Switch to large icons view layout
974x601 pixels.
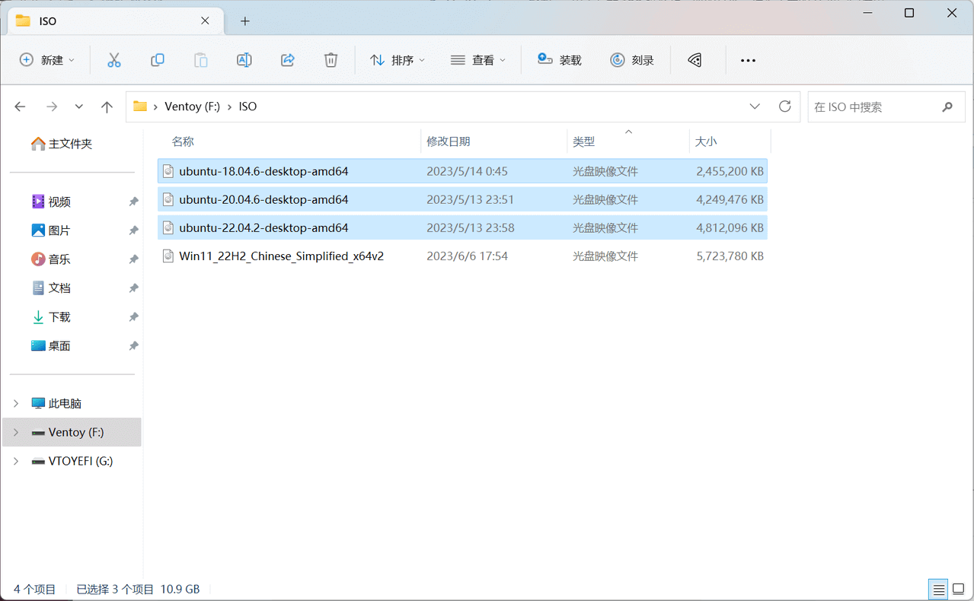[x=958, y=589]
